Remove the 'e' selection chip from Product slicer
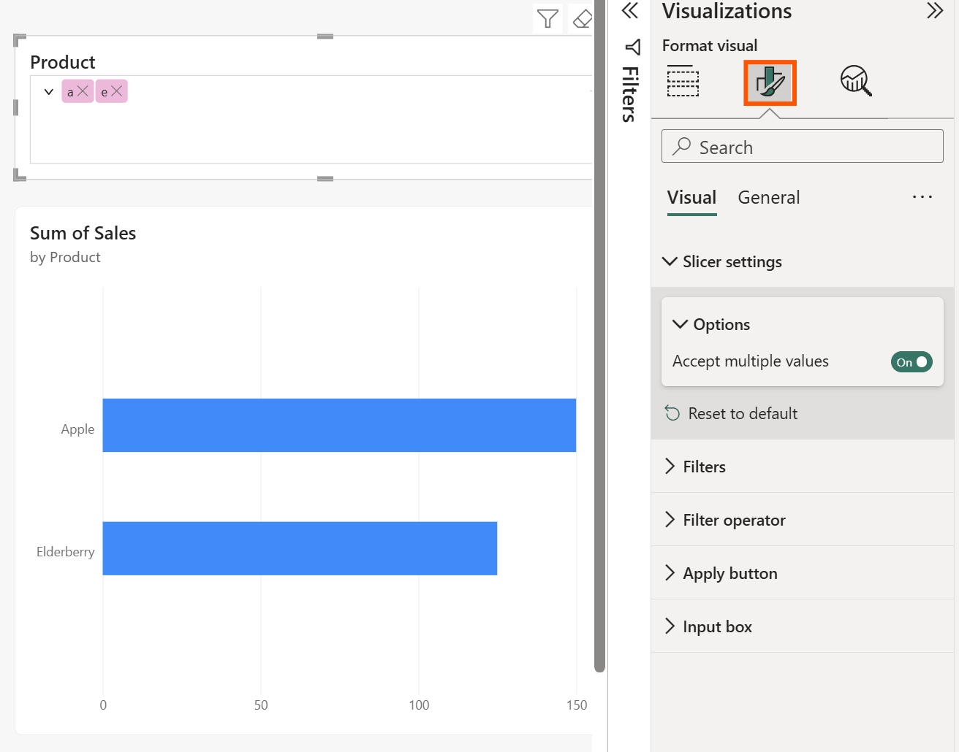959x752 pixels. coord(117,91)
